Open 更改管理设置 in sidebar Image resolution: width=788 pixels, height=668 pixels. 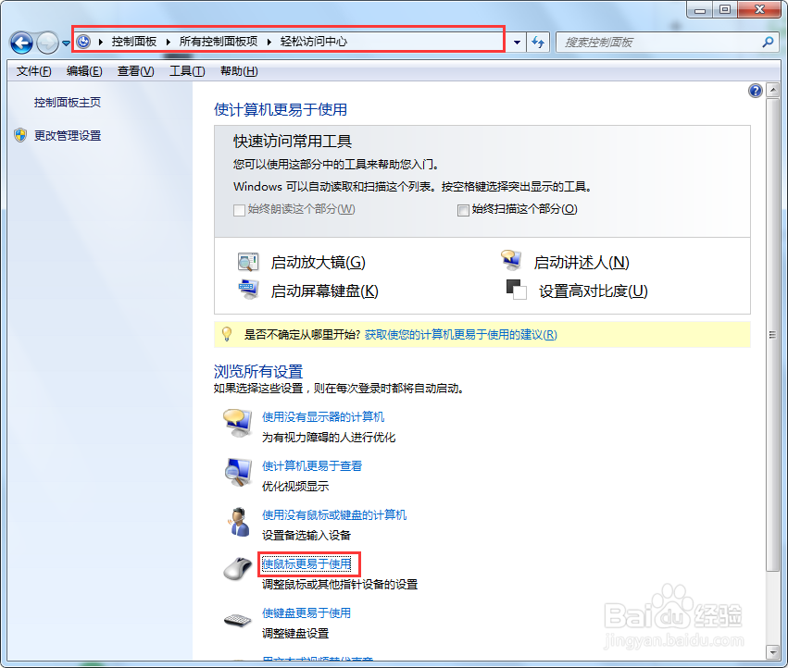pyautogui.click(x=68, y=136)
